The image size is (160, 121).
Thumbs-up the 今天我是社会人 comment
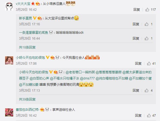pos(149,64)
